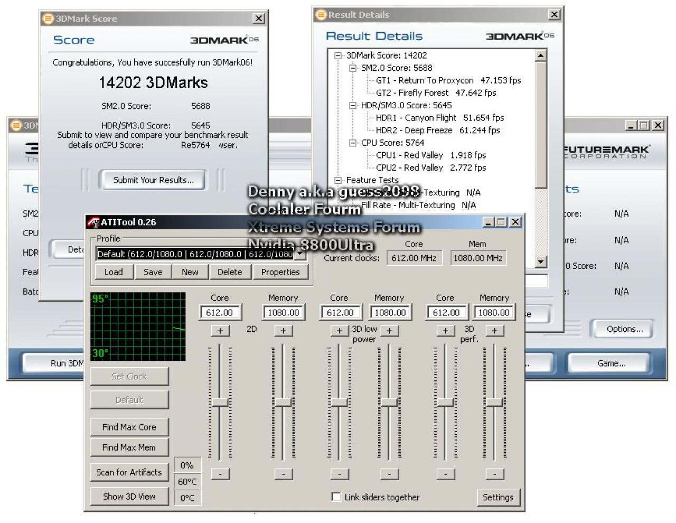Decrease 3D perf. Core with minus button
Screen dimensions: 676x523
pyautogui.click(x=445, y=474)
